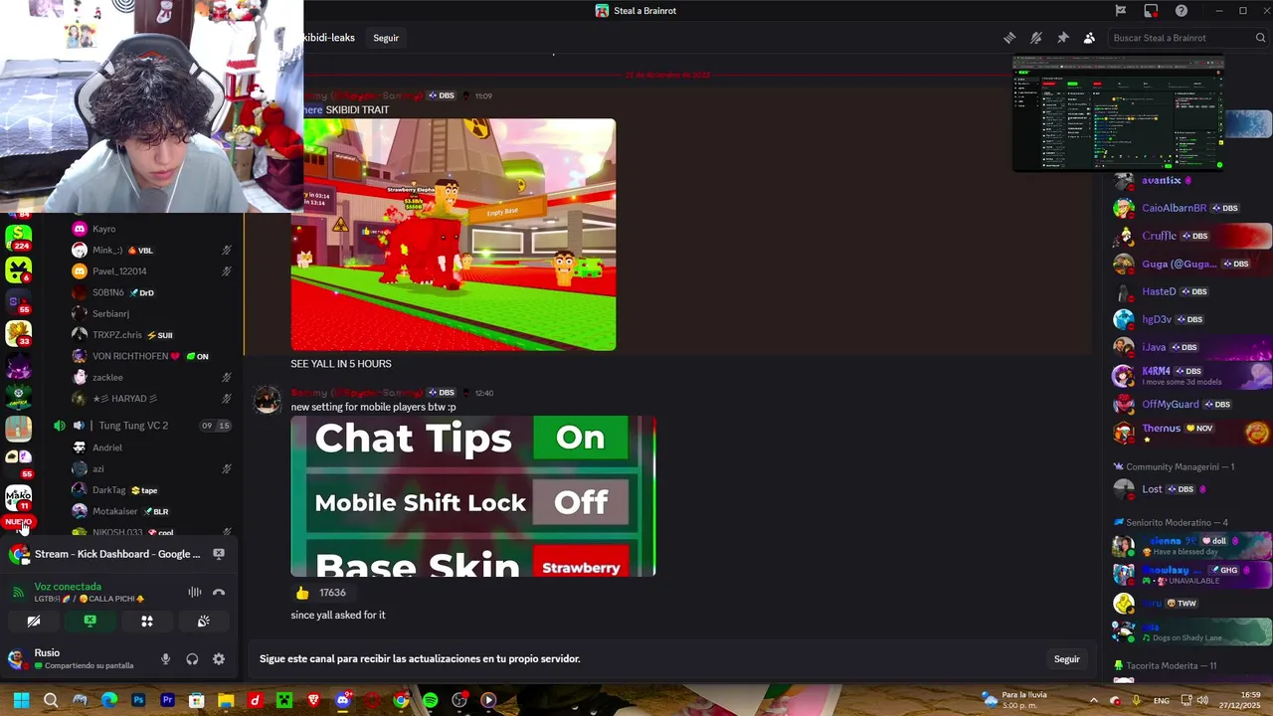The height and width of the screenshot is (716, 1273).
Task: Open the Threads icon in channel header
Action: click(1009, 38)
